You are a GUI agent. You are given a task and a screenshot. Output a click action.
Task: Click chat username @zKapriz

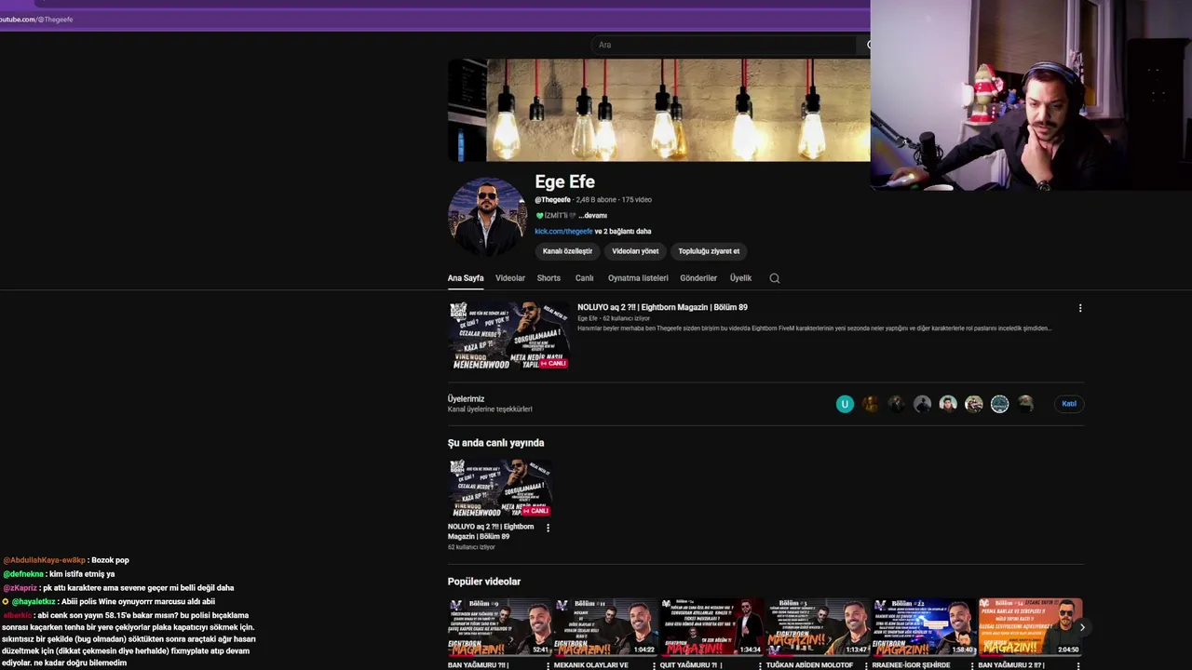click(x=20, y=588)
